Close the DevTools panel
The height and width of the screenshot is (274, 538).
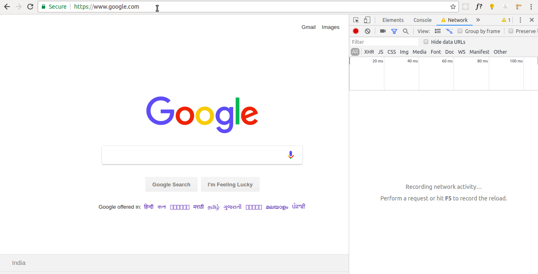point(532,20)
